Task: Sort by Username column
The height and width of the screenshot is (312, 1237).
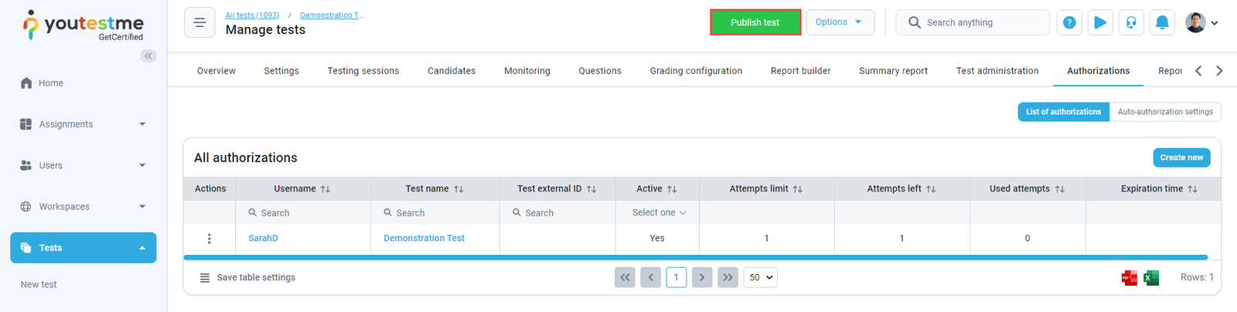Action: pos(325,189)
